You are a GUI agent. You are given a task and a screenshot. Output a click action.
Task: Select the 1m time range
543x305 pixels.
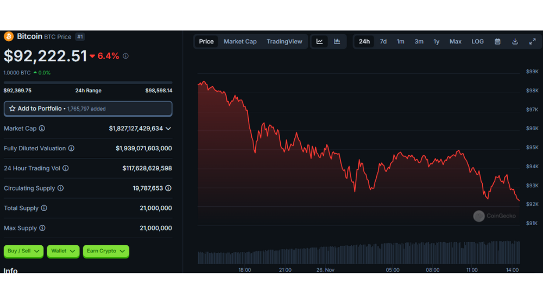click(400, 42)
